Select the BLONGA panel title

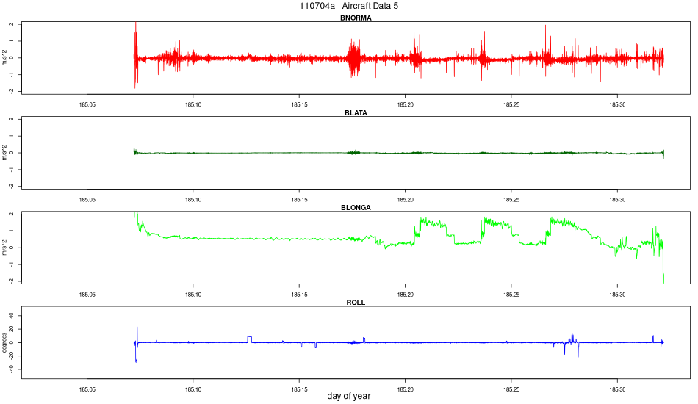tap(356, 207)
